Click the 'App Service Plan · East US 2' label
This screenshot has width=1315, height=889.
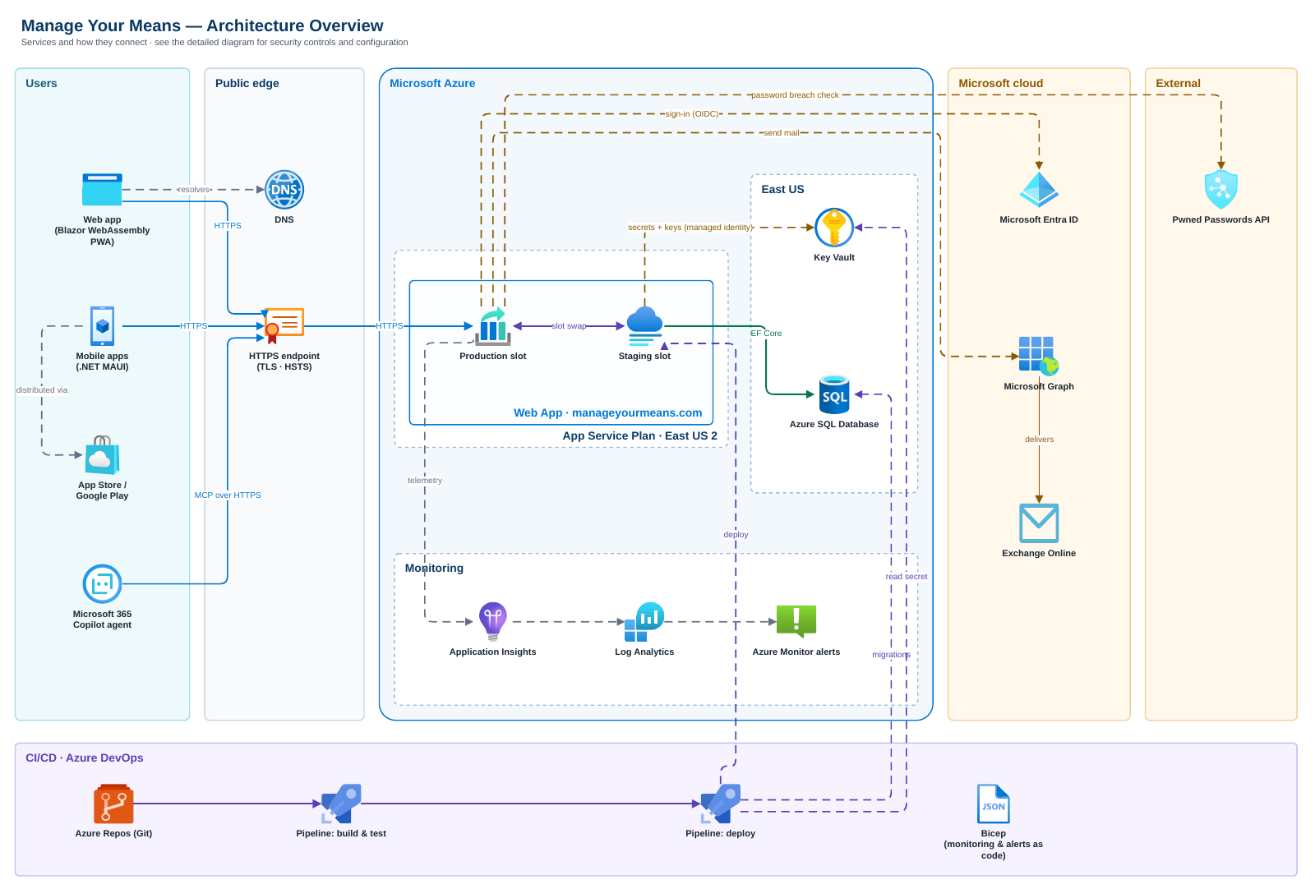coord(640,435)
